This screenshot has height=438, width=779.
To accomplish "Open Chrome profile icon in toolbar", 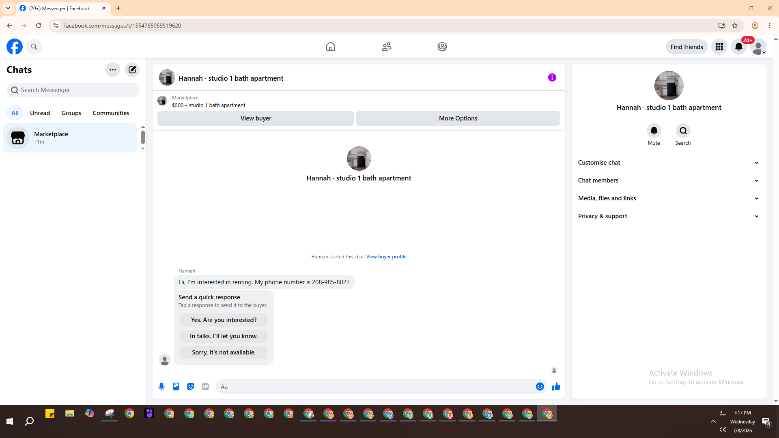I will (x=755, y=26).
